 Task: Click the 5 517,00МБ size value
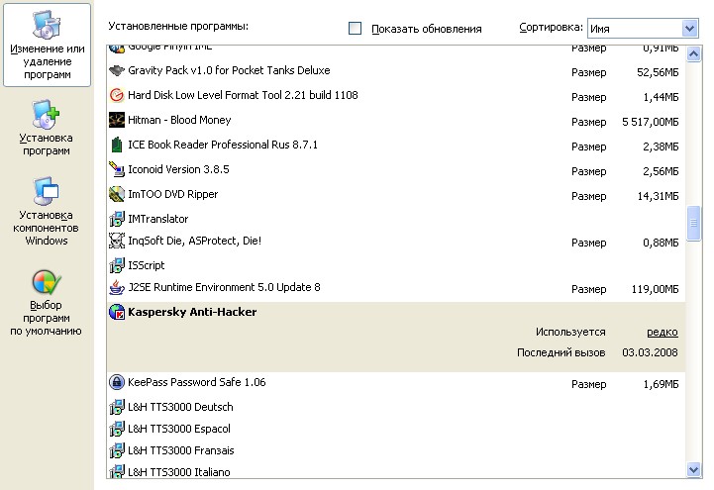(x=651, y=122)
